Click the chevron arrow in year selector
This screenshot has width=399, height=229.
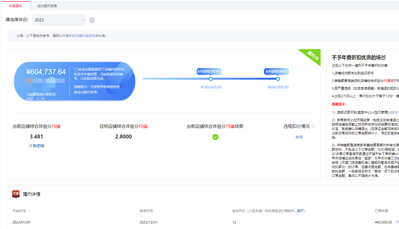point(83,20)
